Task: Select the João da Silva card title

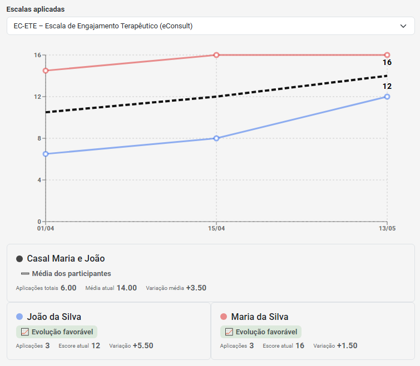Action: [54, 317]
